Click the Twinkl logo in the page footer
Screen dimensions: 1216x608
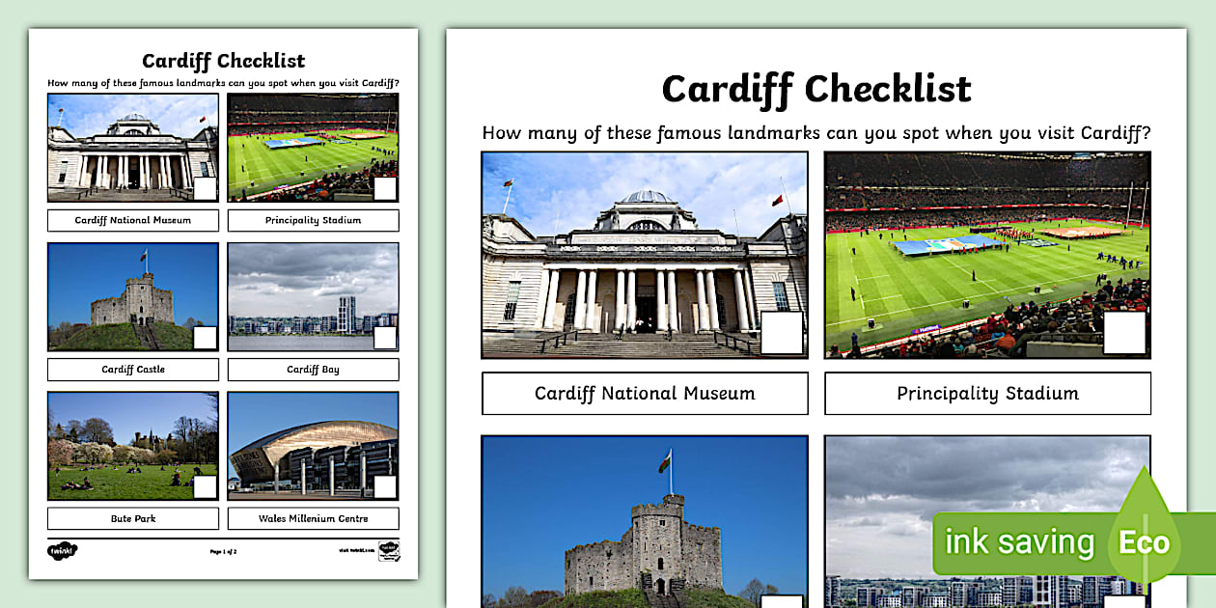pyautogui.click(x=63, y=551)
